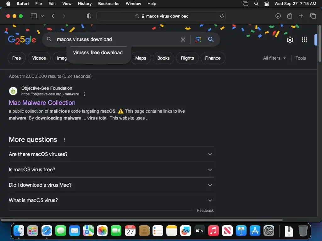Viewport: 322px width, 241px height.
Task: Click the blue search magnifier button
Action: 211,39
